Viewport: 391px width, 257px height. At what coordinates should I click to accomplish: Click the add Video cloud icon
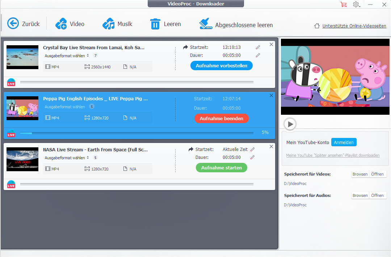click(61, 24)
